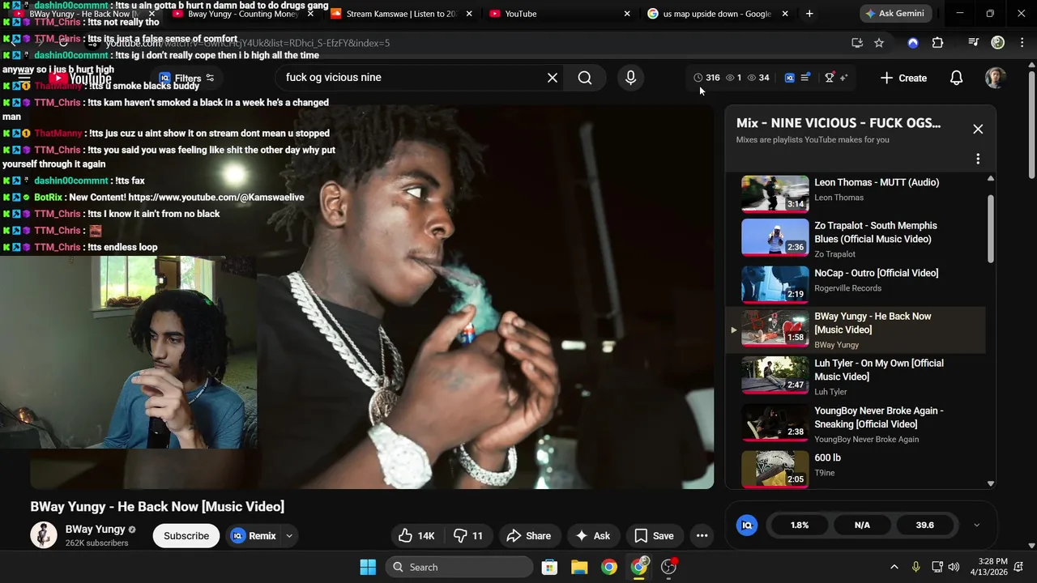Screen dimensions: 1037x583
Task: Click the blue extension icon in Chrome toolbar
Action: click(x=913, y=43)
